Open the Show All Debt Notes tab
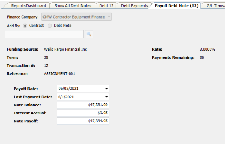Image resolution: width=225 pixels, height=144 pixels. pyautogui.click(x=73, y=6)
